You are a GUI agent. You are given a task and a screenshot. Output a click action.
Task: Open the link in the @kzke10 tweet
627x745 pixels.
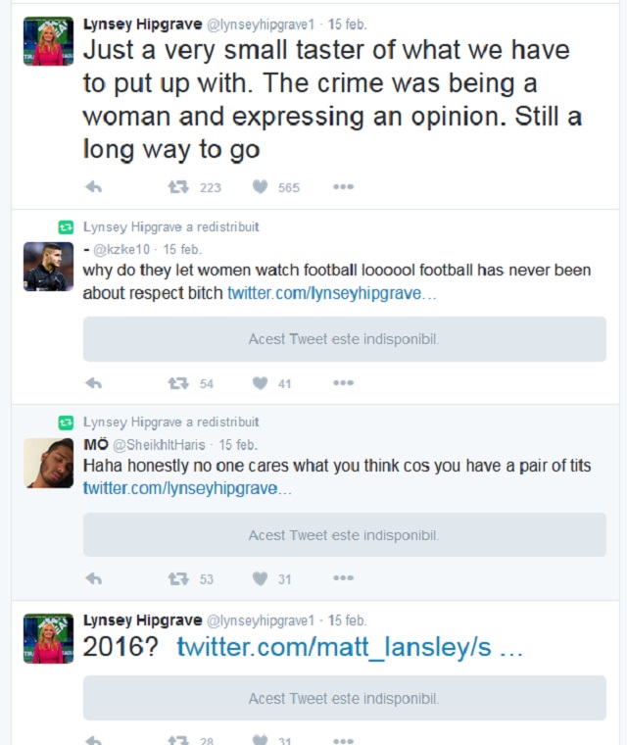[332, 293]
